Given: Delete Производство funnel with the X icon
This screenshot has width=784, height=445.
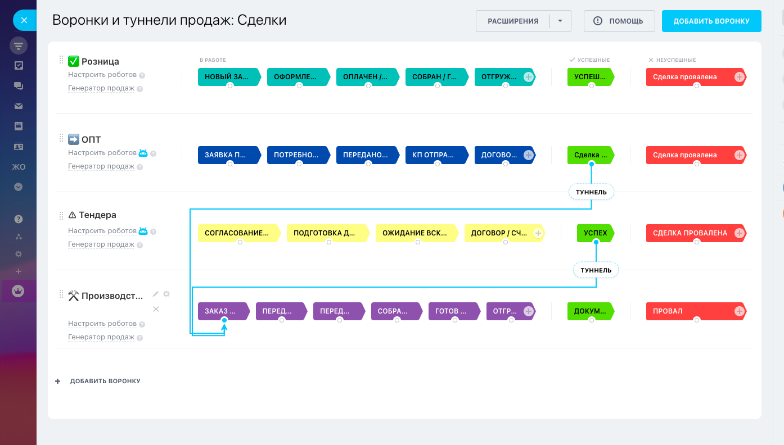Looking at the screenshot, I should (156, 309).
